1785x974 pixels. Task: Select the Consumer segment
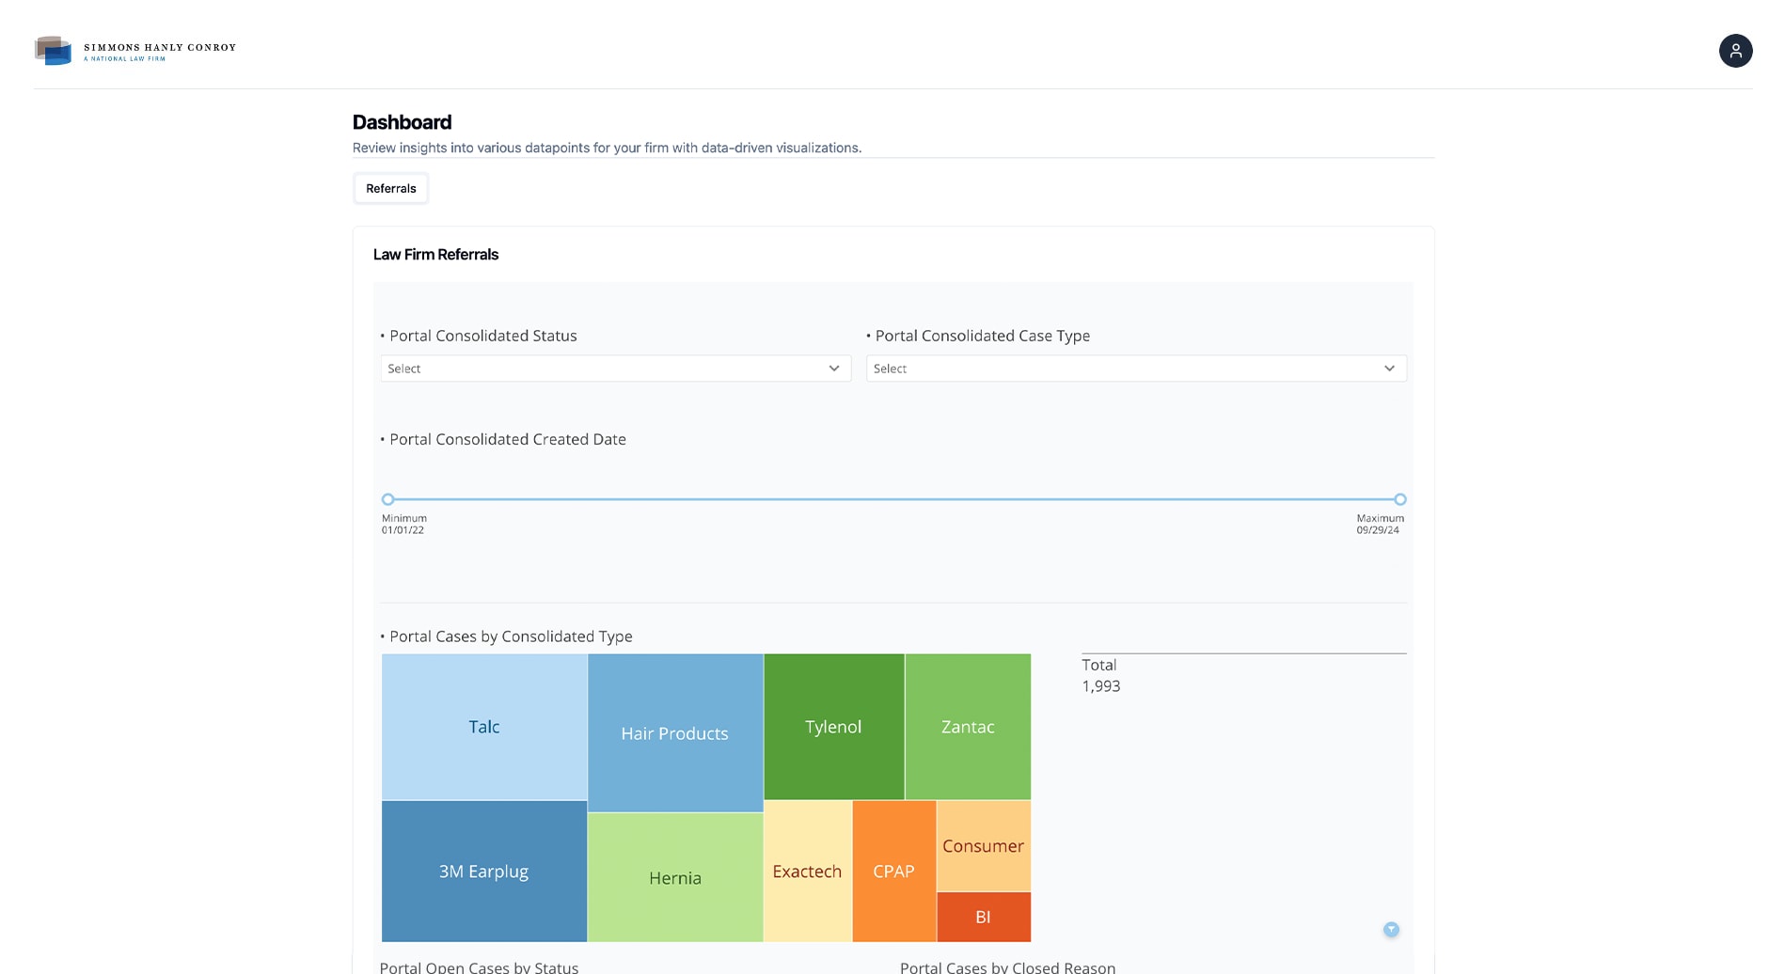(x=984, y=845)
